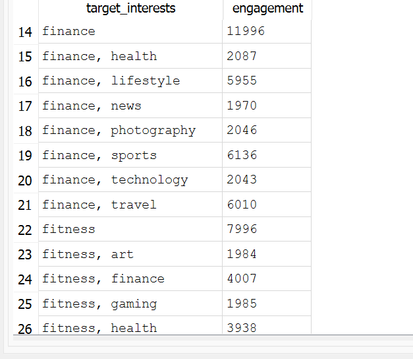
Task: Click the target_interests column header
Action: (x=130, y=9)
